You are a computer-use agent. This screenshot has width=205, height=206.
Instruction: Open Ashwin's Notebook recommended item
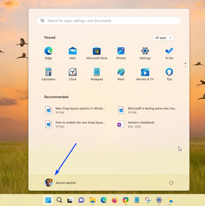click(136, 124)
